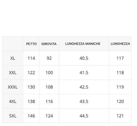Click the 146 chest value for 5XL
The image size is (137, 126).
[31, 116]
